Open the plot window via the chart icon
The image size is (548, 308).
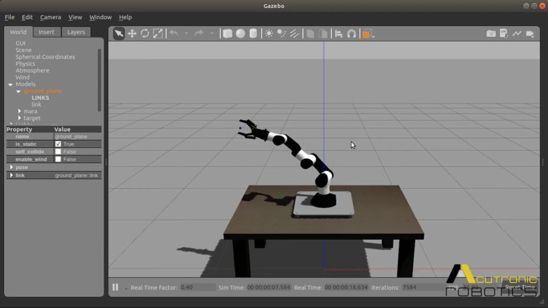[x=517, y=33]
